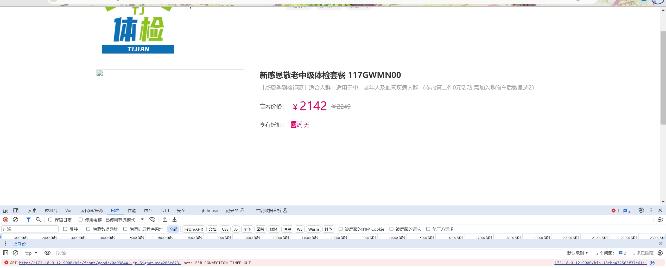Enable 停用缓存 checkbox

pos(81,219)
